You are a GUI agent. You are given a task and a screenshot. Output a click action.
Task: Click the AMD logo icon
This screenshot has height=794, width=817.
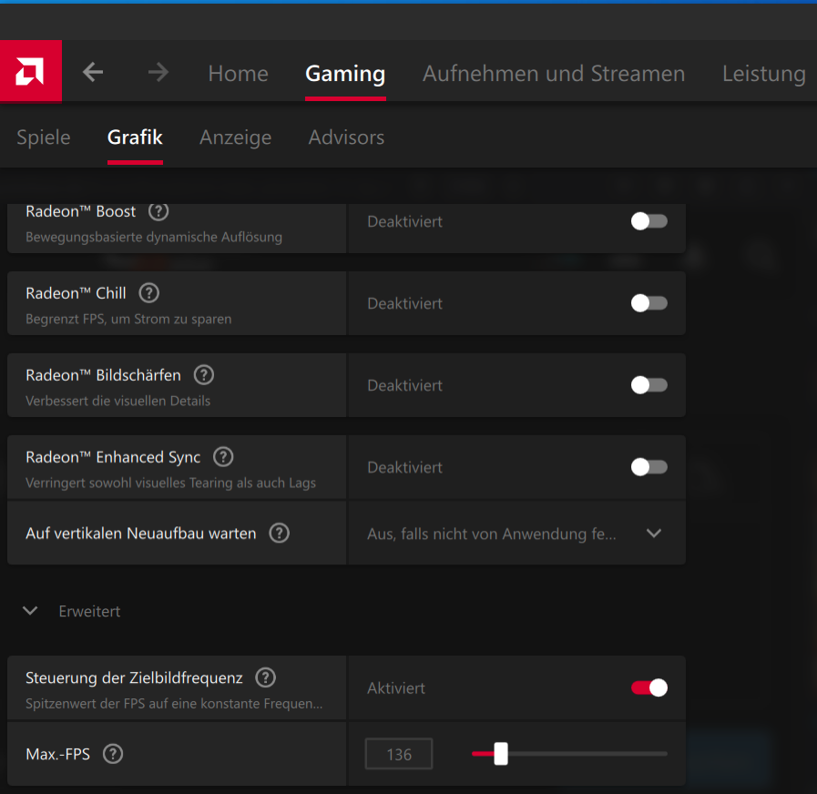(30, 71)
